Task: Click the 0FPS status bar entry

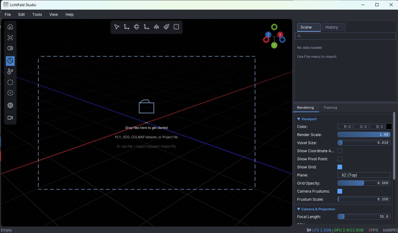Action: click(373, 230)
